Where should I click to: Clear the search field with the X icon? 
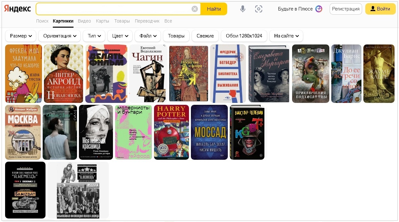coord(195,9)
